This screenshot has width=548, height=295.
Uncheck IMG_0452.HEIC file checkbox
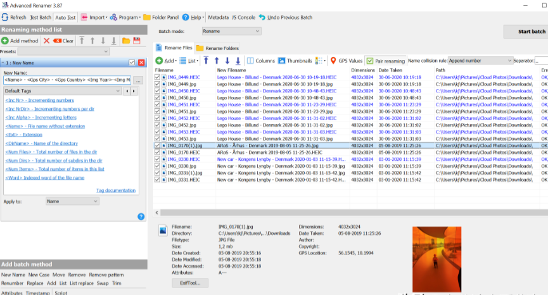(157, 118)
